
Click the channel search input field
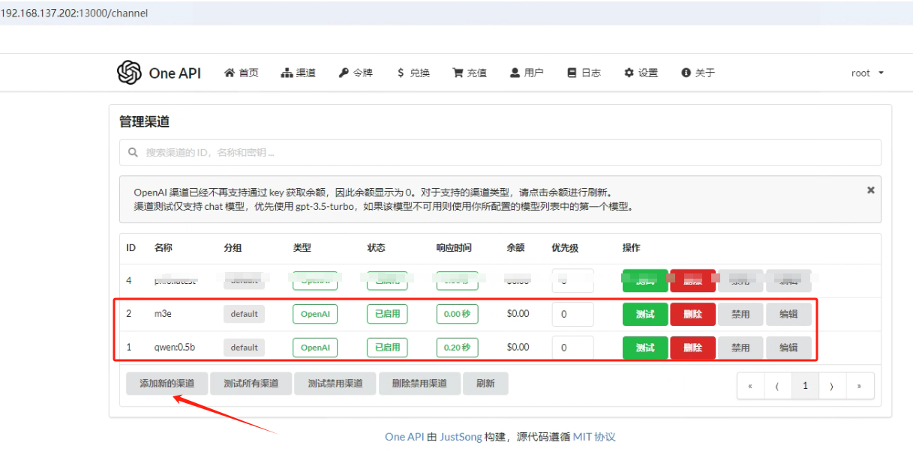click(x=500, y=152)
